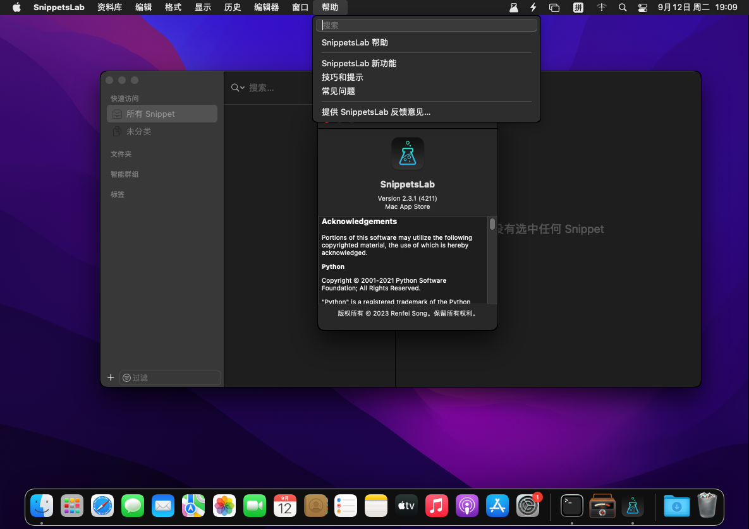Click the 拼 input source icon in menu bar

[x=578, y=8]
